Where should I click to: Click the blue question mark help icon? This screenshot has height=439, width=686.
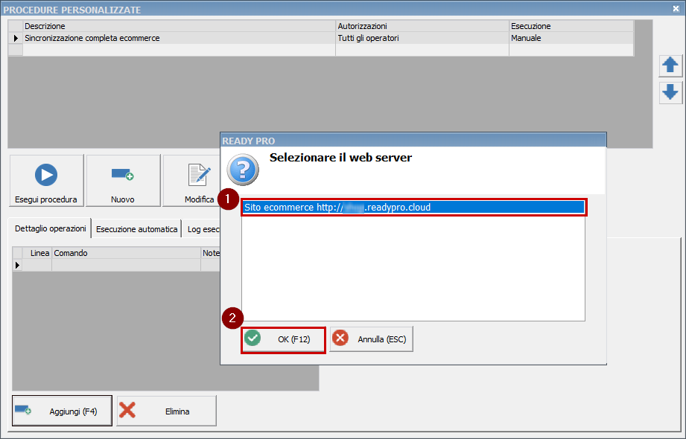242,170
